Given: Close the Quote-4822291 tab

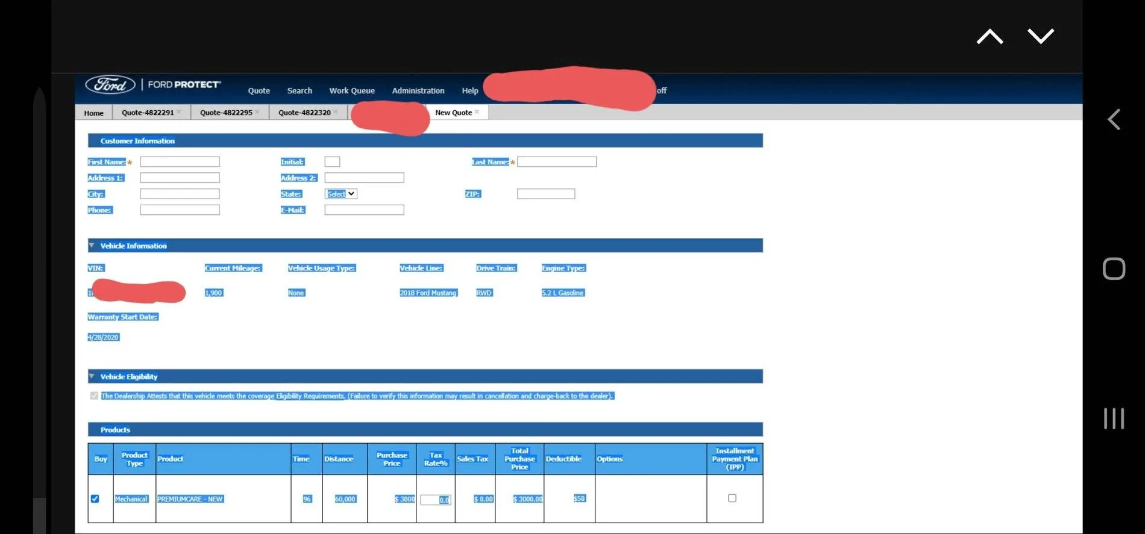Looking at the screenshot, I should 179,112.
